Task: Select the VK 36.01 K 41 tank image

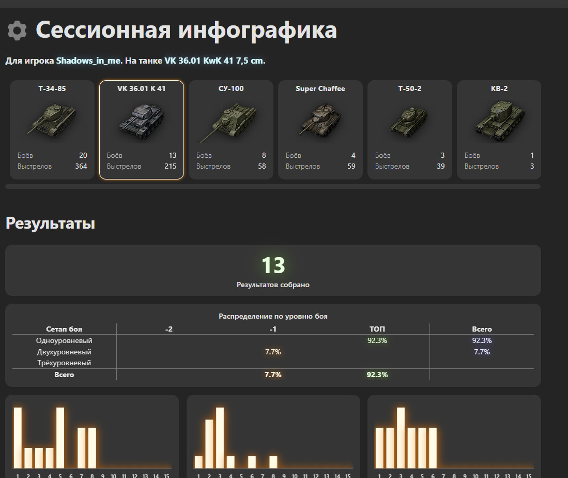Action: click(x=141, y=122)
